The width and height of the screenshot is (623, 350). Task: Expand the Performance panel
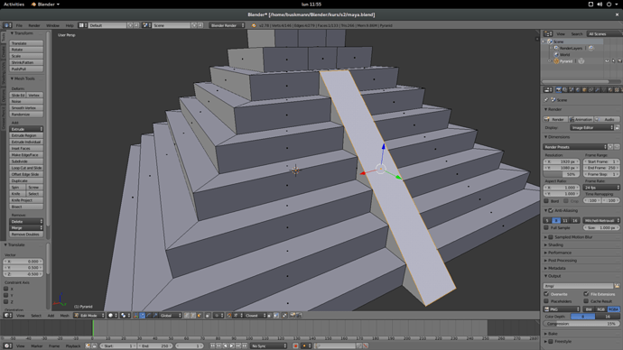click(x=560, y=253)
